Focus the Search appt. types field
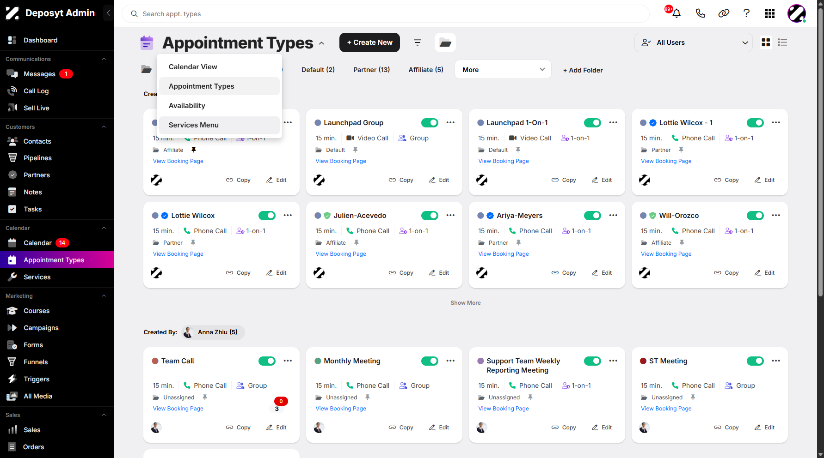Viewport: 824px width, 458px height. click(x=385, y=14)
